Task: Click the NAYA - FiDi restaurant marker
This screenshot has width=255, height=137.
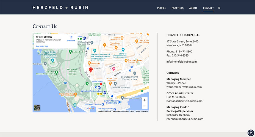Action: (x=110, y=83)
